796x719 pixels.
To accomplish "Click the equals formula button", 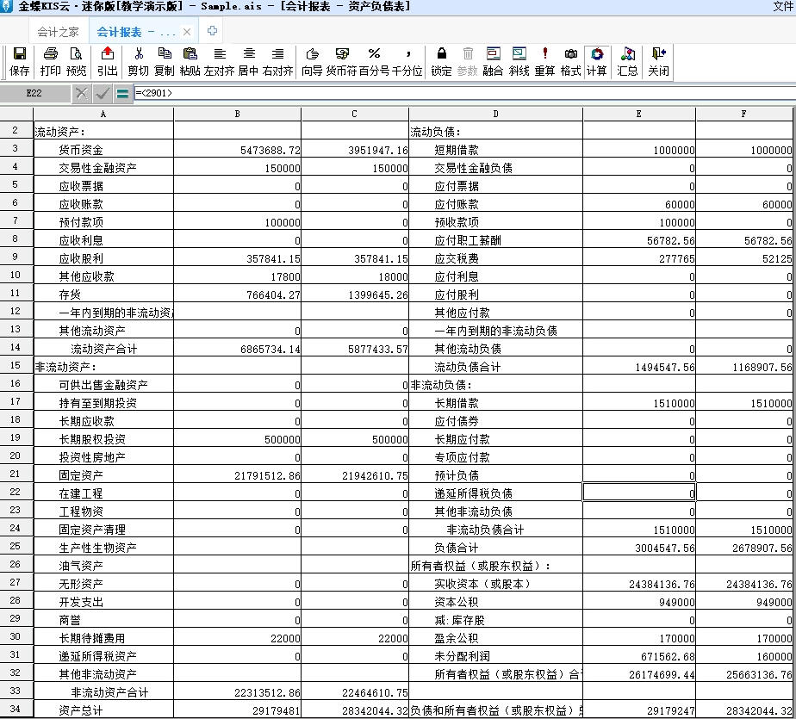I will point(122,93).
